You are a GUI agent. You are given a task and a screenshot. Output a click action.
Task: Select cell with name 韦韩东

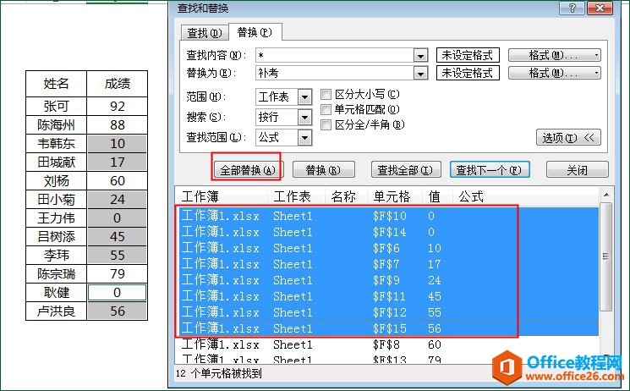pos(57,144)
